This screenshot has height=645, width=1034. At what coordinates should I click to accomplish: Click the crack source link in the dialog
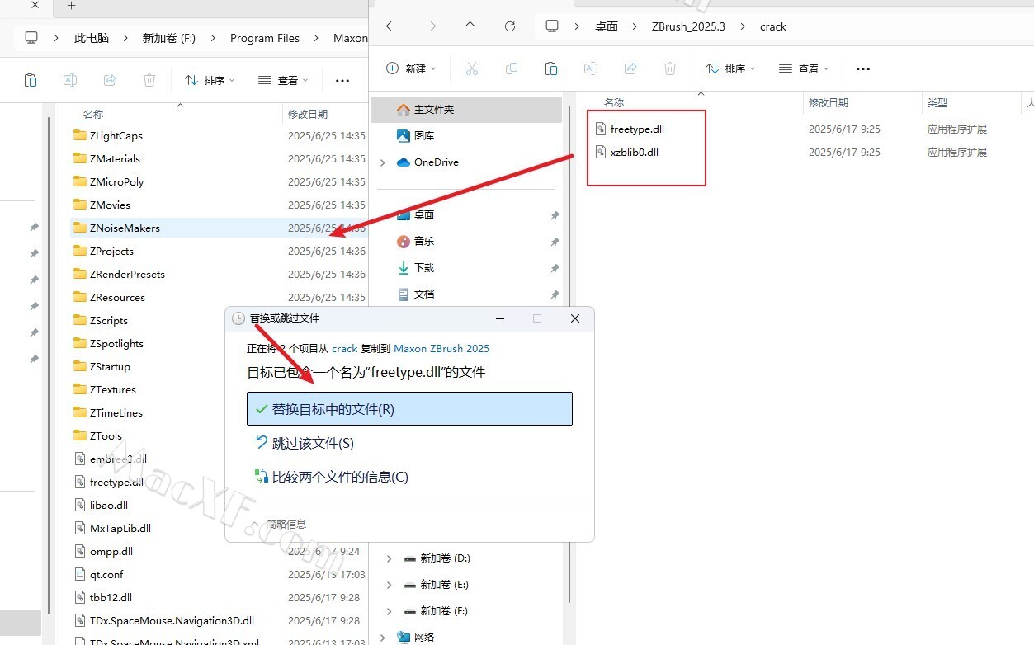[x=345, y=349]
